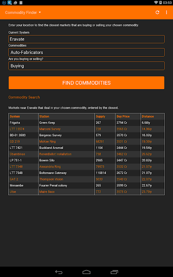This screenshot has height=277, width=173.
Task: Tap the refresh icon in the header
Action: 157,13
